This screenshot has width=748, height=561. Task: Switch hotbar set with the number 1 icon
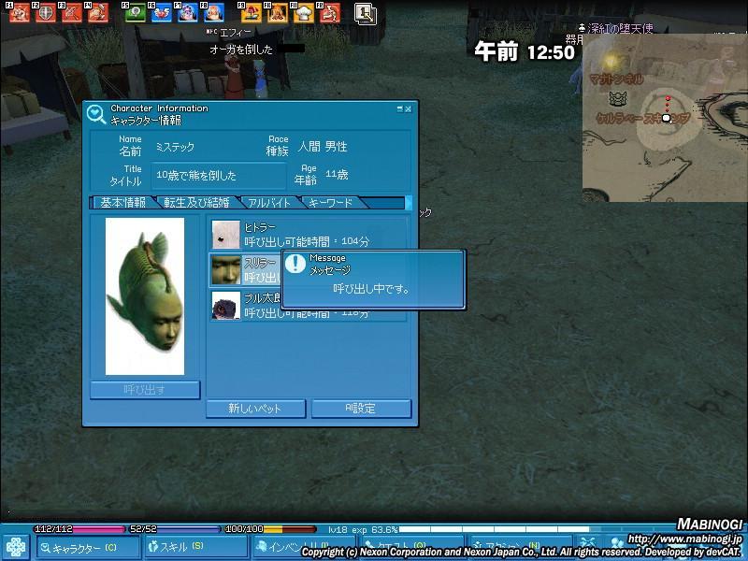tap(365, 13)
